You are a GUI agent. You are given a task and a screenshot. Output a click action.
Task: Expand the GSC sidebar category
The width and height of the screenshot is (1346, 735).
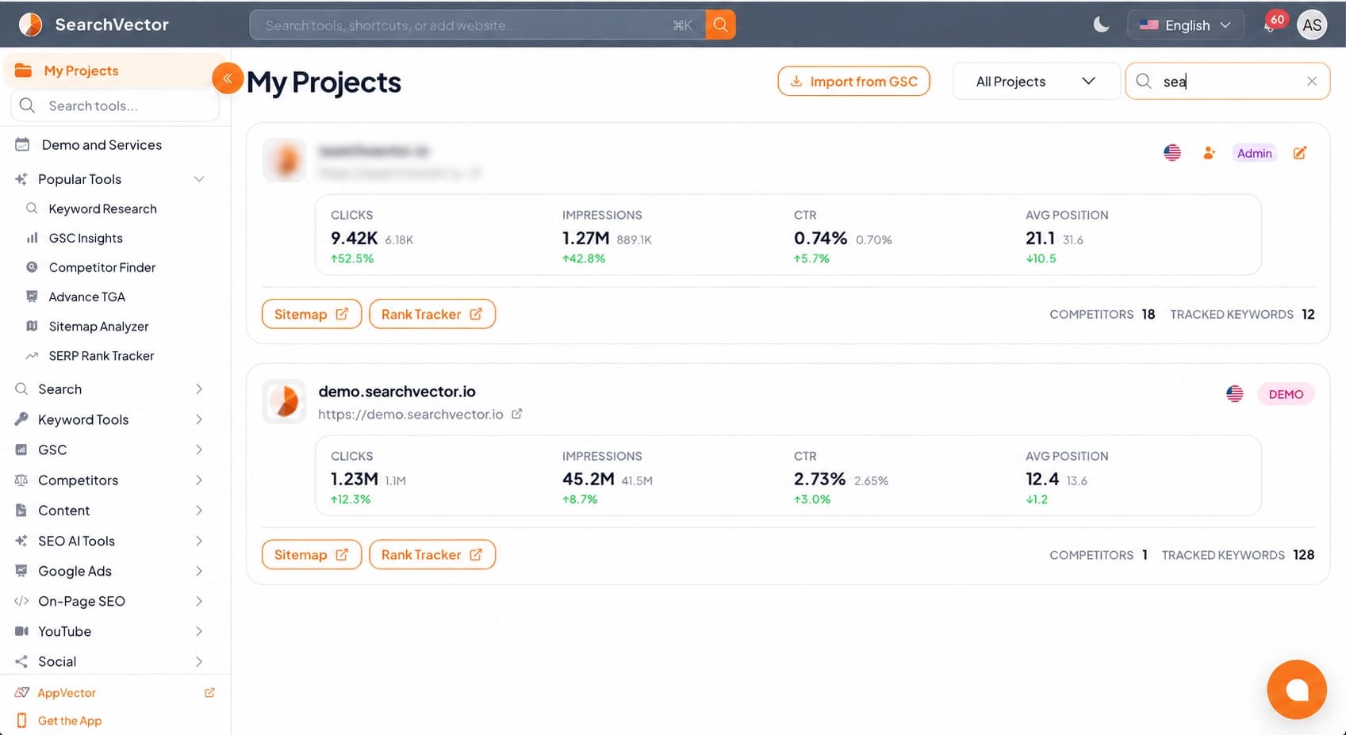click(x=109, y=450)
